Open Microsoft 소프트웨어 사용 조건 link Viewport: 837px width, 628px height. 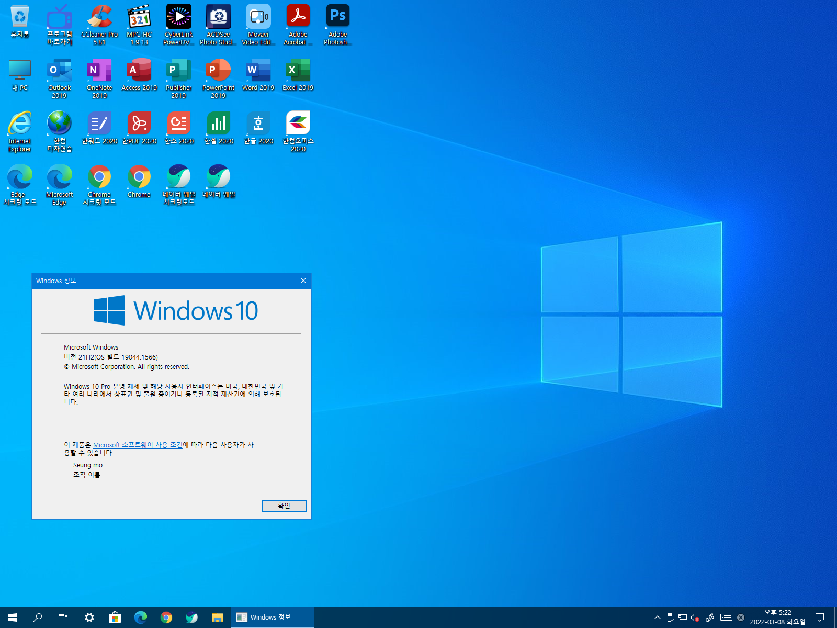tap(138, 445)
